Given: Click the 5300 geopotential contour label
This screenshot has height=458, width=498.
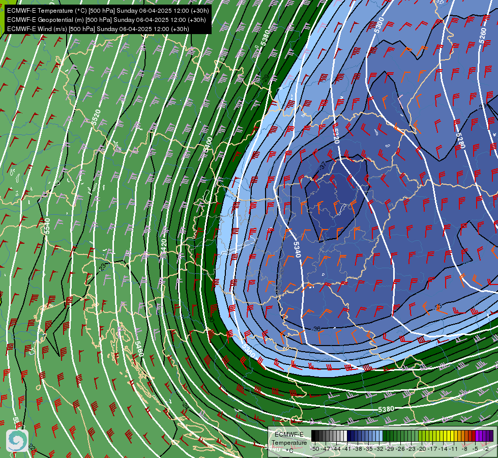Looking at the screenshot, I should tap(379, 25).
